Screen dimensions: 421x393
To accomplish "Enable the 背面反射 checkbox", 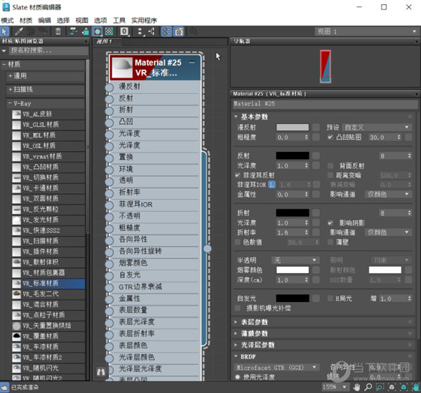I will [x=330, y=165].
